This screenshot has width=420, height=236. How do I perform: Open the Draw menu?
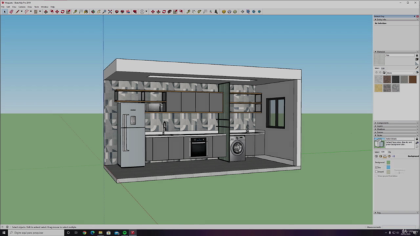(x=30, y=7)
